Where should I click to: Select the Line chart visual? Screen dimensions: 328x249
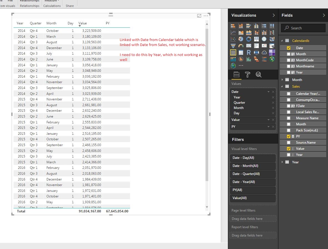[233, 32]
